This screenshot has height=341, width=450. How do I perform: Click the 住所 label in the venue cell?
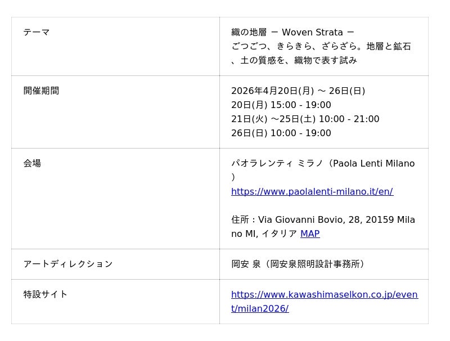point(240,219)
